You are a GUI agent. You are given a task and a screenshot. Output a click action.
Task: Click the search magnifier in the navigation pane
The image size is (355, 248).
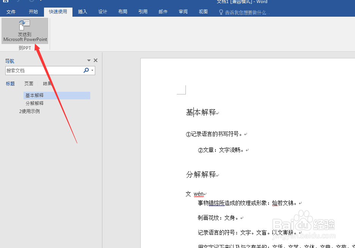click(86, 71)
